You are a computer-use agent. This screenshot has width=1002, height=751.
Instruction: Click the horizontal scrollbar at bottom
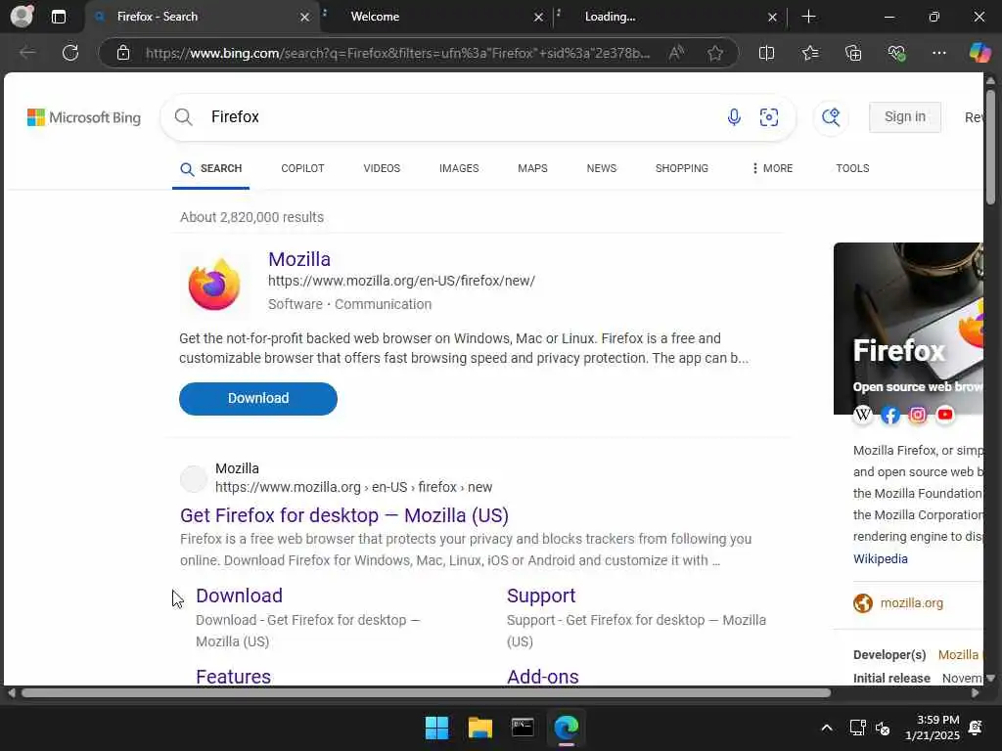426,693
